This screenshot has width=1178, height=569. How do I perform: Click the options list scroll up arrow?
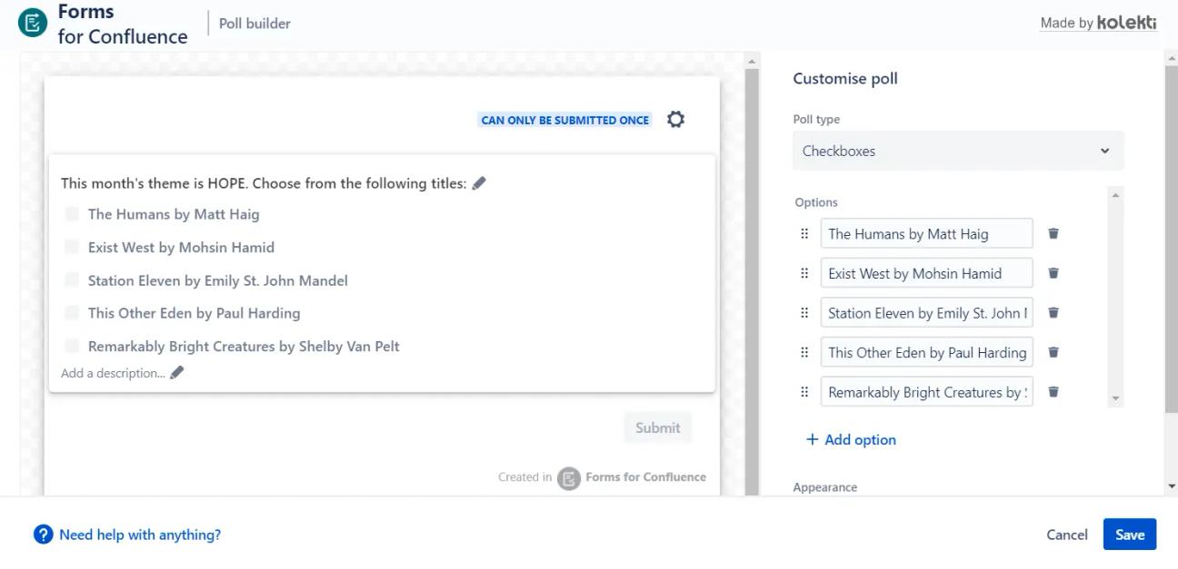click(x=1115, y=195)
